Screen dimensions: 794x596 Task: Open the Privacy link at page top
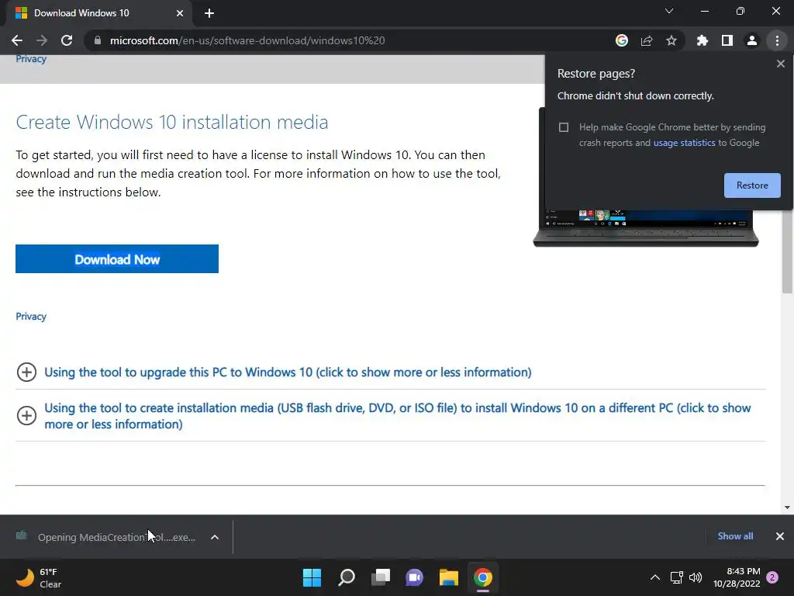click(31, 59)
